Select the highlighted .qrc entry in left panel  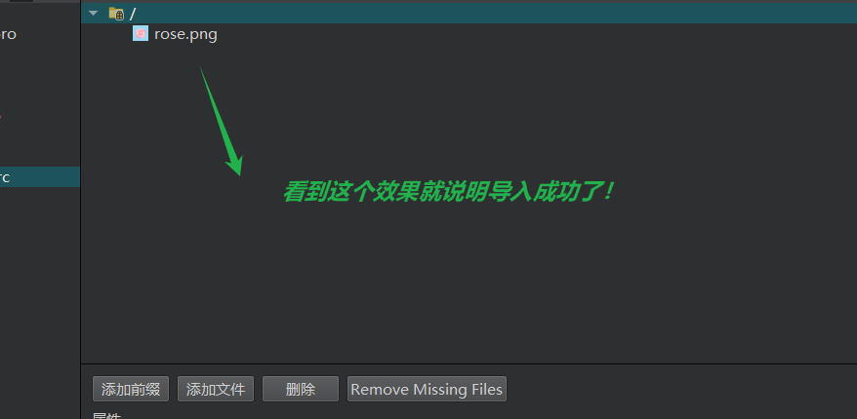click(x=40, y=177)
